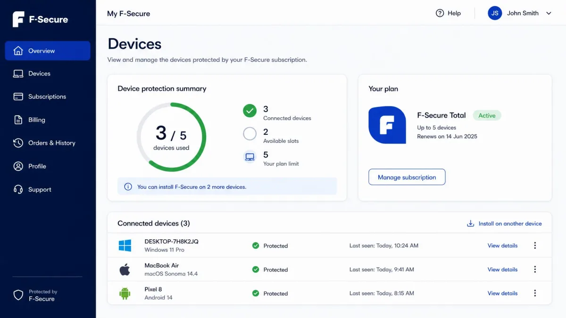Viewport: 566px width, 318px height.
Task: Click 'Renews on 14 Jun 2025' text
Action: pos(447,136)
